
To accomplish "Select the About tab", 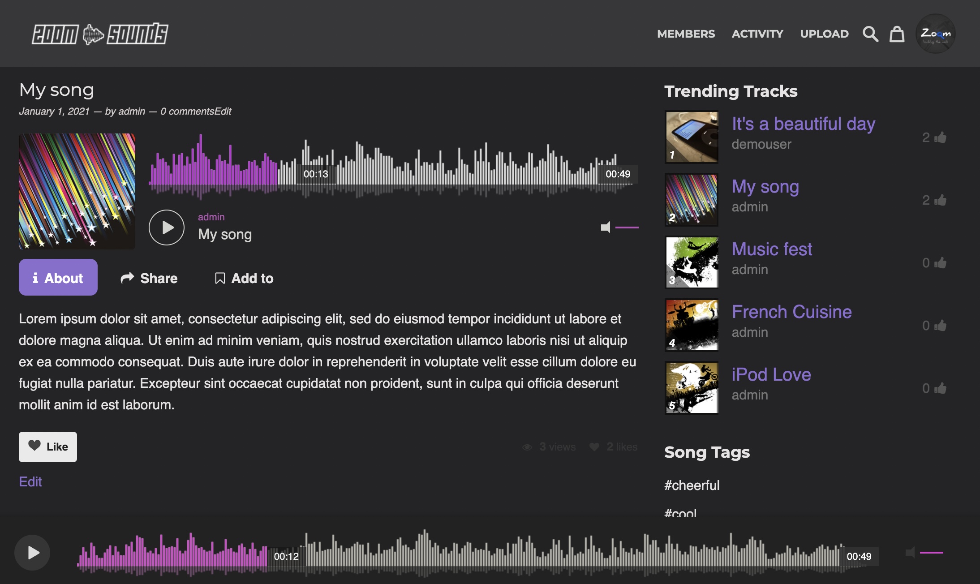I will click(58, 278).
